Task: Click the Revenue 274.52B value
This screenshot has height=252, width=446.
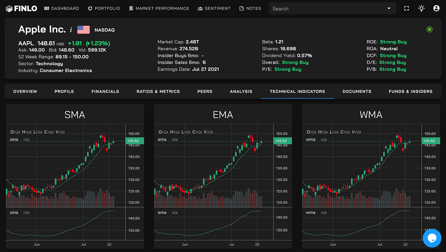Action: click(x=189, y=49)
